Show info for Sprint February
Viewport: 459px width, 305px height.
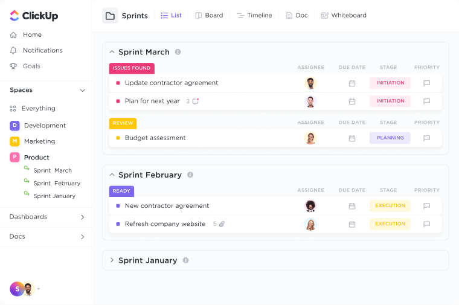190,175
